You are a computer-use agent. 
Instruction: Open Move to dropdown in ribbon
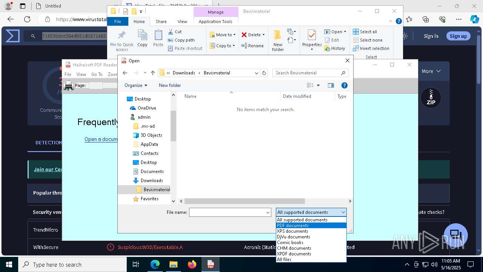point(223,35)
